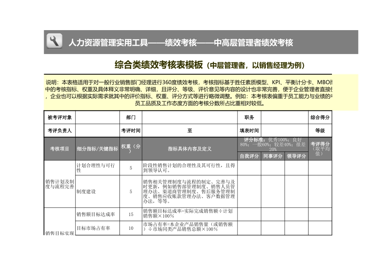Click the 指标具体内容及定义 column header
The image size is (371, 263).
(190, 149)
